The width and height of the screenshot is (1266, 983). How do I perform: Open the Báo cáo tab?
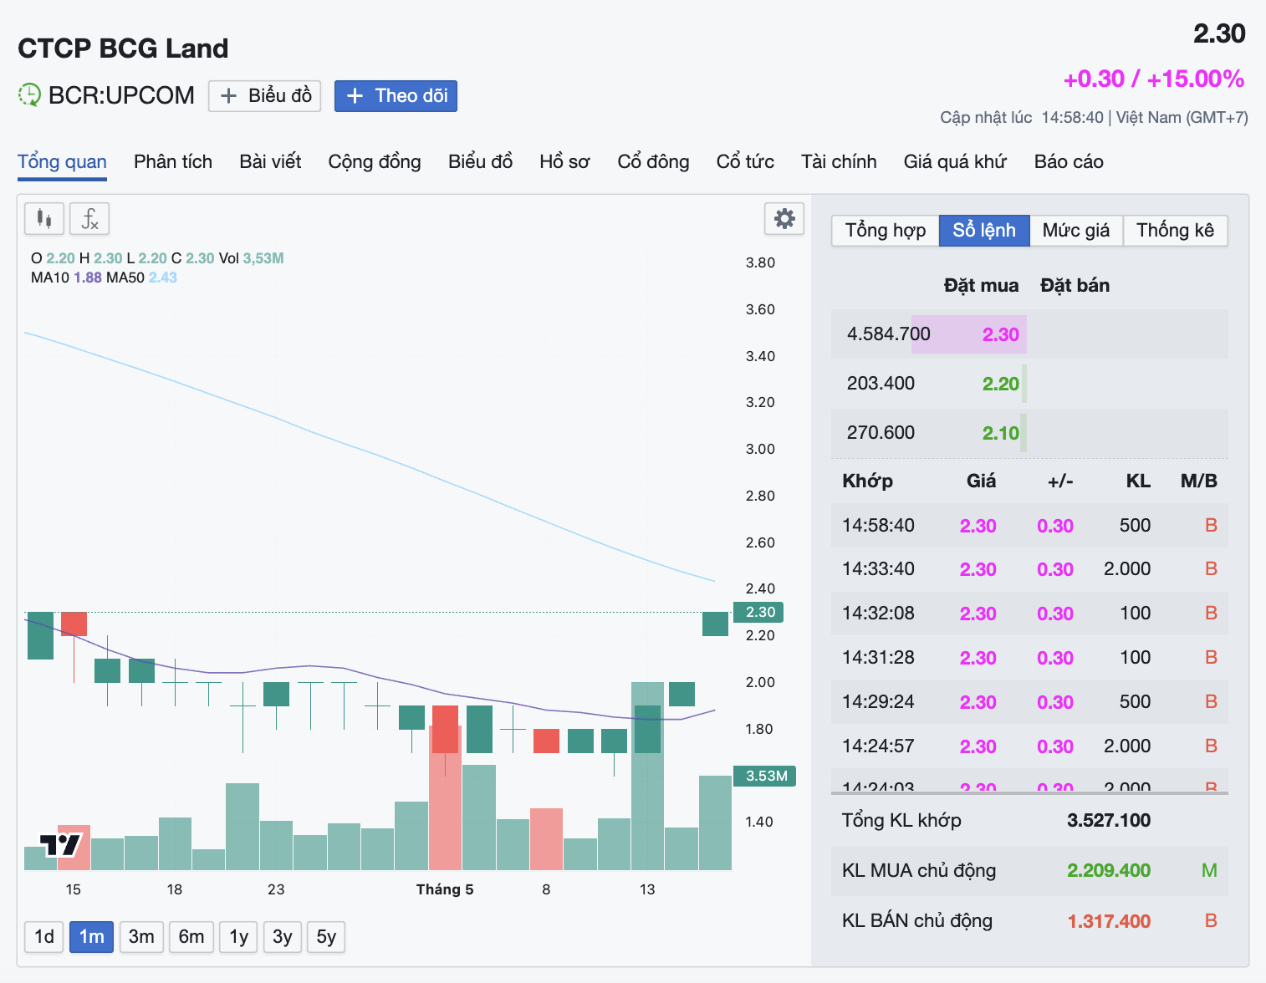tap(1069, 161)
